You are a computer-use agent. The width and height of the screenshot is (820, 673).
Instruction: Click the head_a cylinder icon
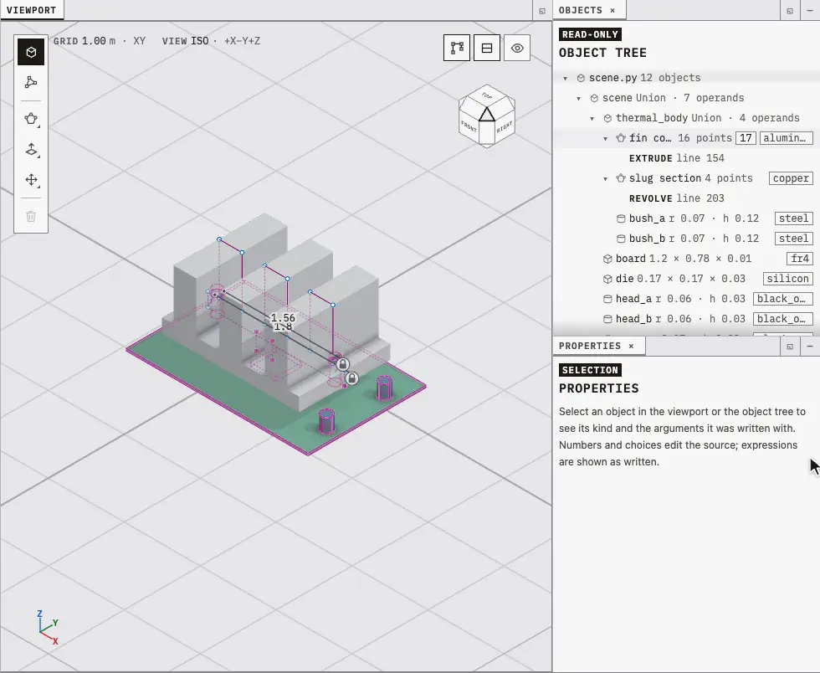tap(607, 299)
